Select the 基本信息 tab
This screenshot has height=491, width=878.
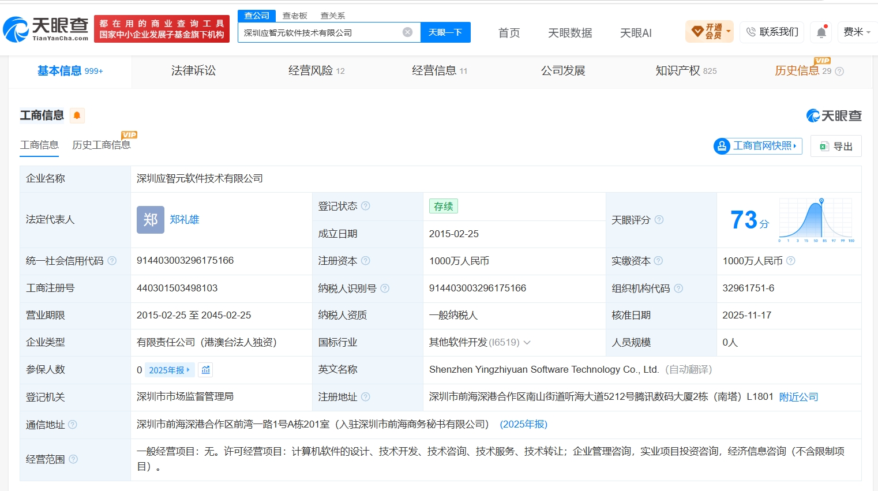coord(70,71)
